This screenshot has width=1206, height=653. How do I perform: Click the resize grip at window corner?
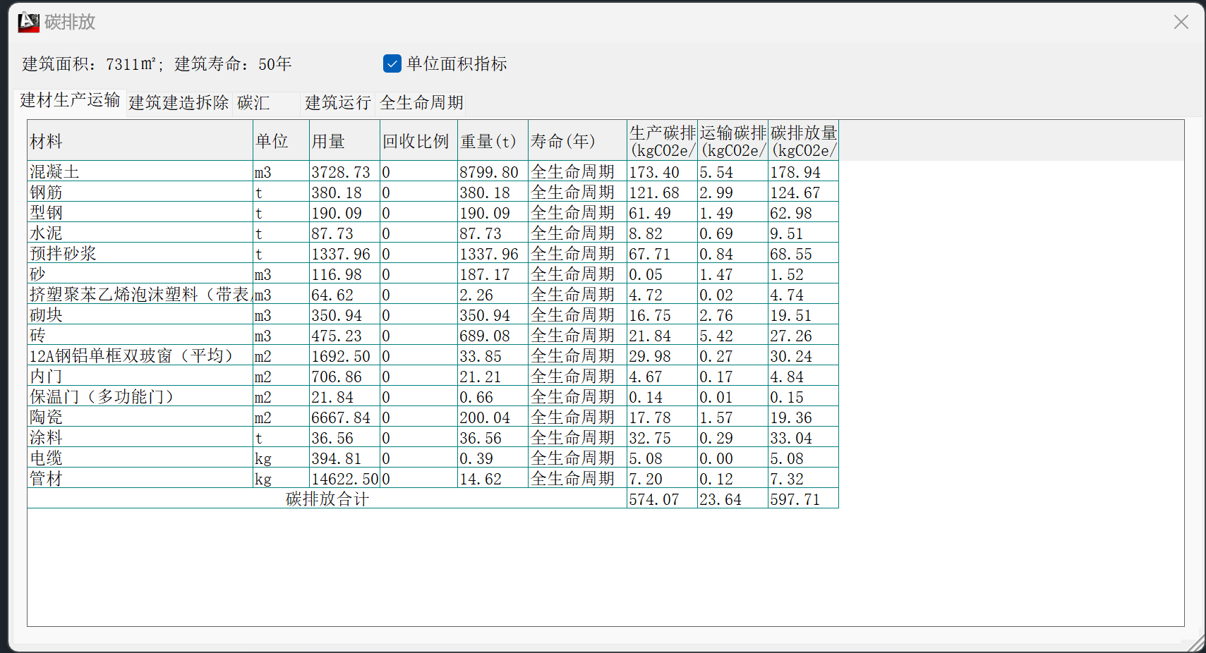pos(1195,644)
